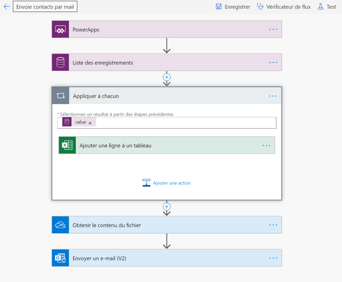Click the Enregistrer save icon
This screenshot has width=342, height=282.
[219, 6]
